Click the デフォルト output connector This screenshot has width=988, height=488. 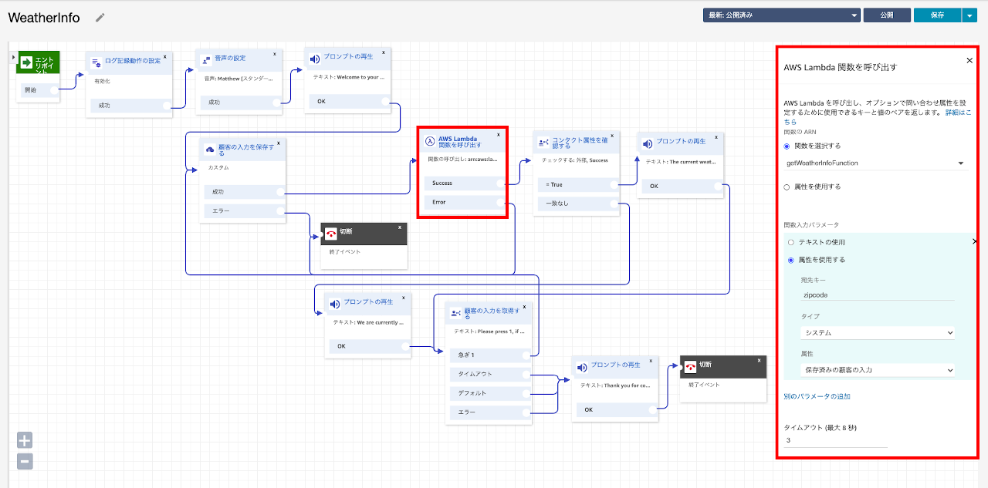(x=526, y=393)
